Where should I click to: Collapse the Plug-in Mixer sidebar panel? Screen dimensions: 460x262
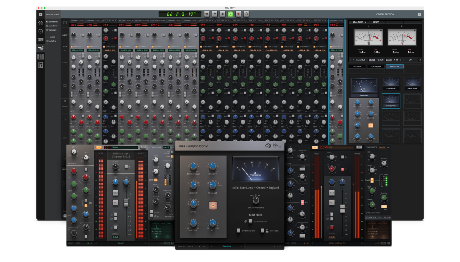pos(40,14)
